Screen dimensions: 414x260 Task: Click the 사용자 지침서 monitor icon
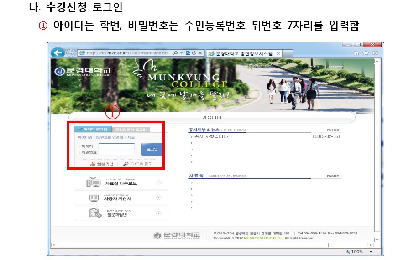94,198
